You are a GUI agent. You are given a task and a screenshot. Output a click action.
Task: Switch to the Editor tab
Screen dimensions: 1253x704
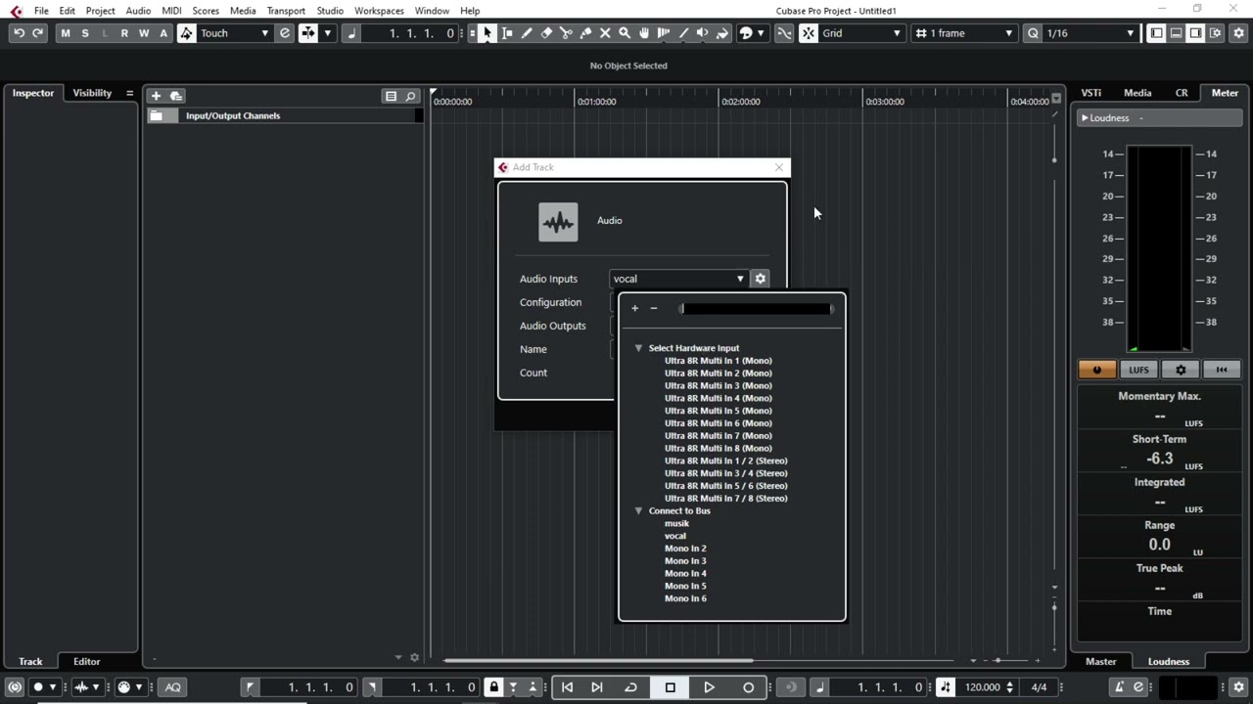(86, 661)
